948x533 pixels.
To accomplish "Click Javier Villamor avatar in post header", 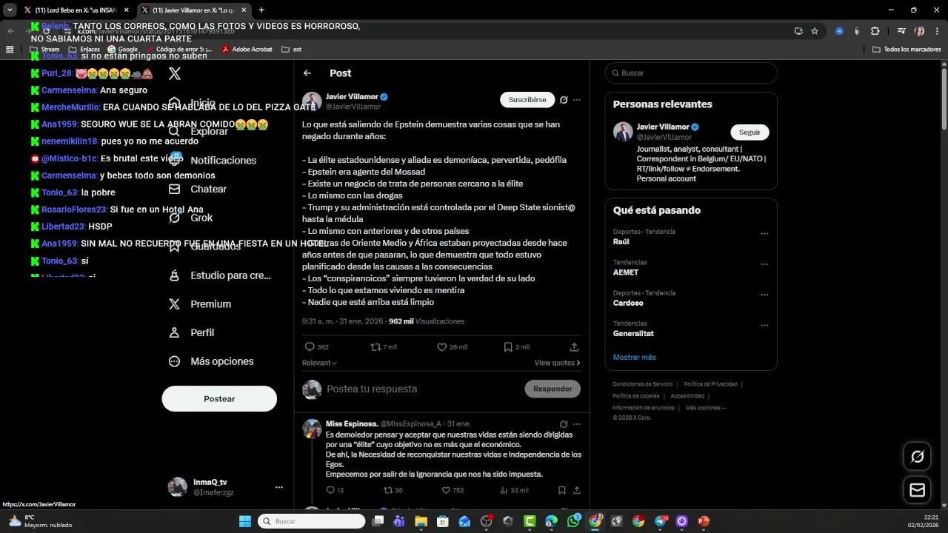I will coord(312,101).
